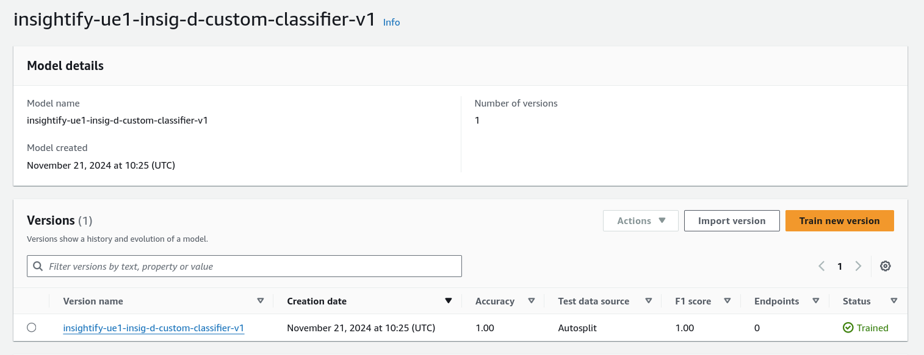Go to the next page using the right chevron

pyautogui.click(x=858, y=266)
